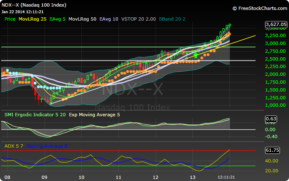Click the 1,500.00 price axis label

click(x=275, y=90)
